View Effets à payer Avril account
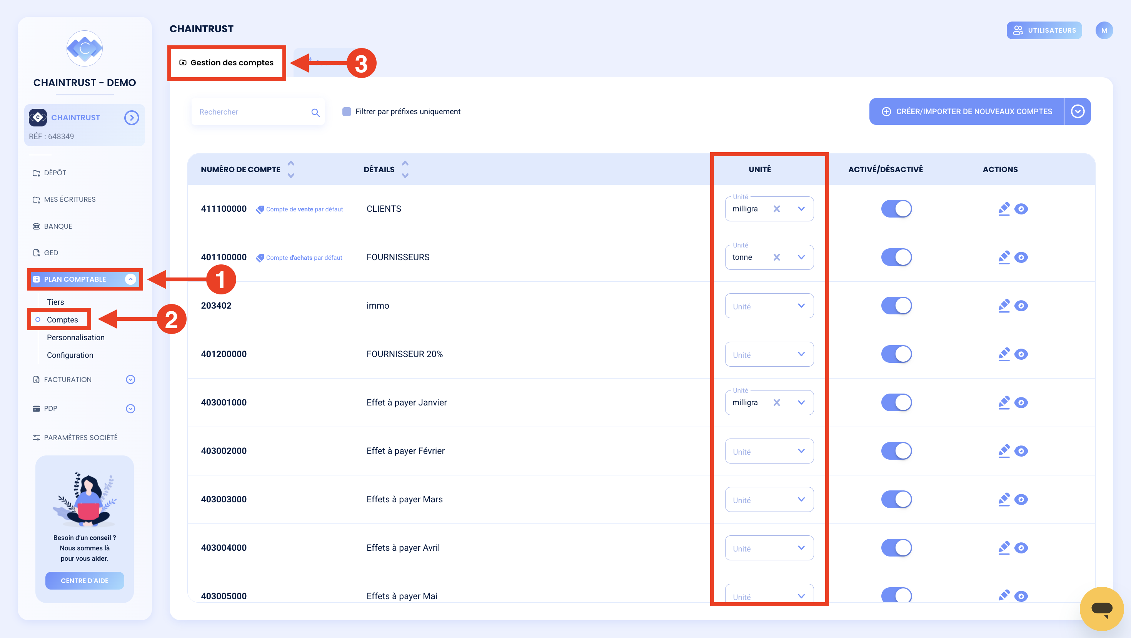This screenshot has width=1131, height=638. click(x=1021, y=548)
